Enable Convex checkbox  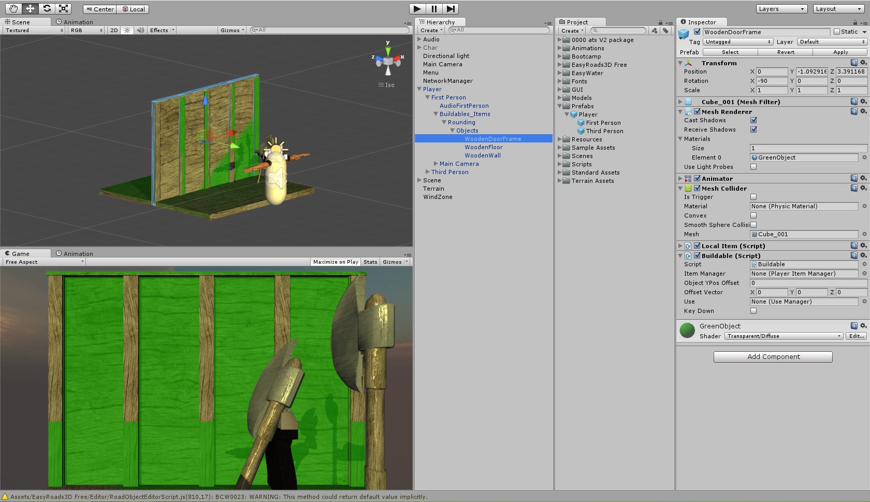(753, 216)
